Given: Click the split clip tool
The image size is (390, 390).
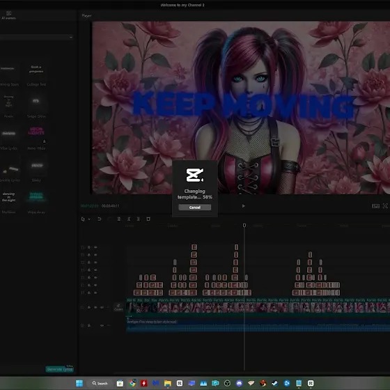Looking at the screenshot, I should click(119, 219).
